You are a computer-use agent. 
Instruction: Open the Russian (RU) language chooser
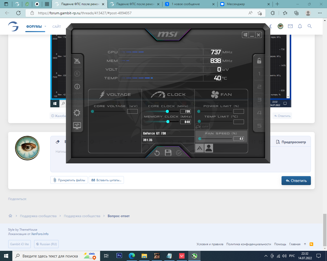tap(46, 244)
